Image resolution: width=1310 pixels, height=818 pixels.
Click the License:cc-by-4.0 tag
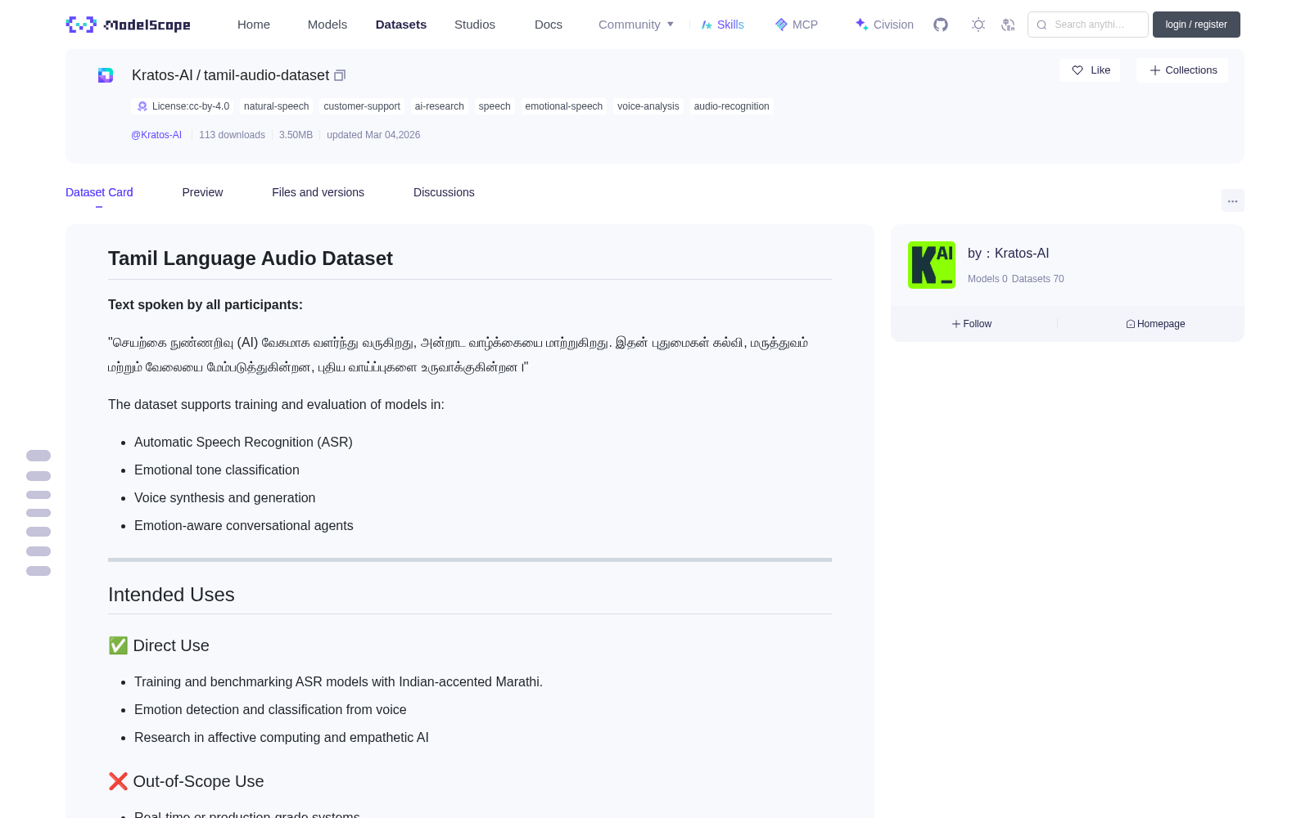183,106
